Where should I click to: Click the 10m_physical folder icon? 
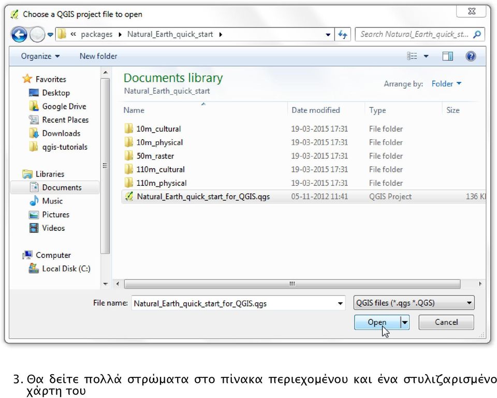(128, 142)
